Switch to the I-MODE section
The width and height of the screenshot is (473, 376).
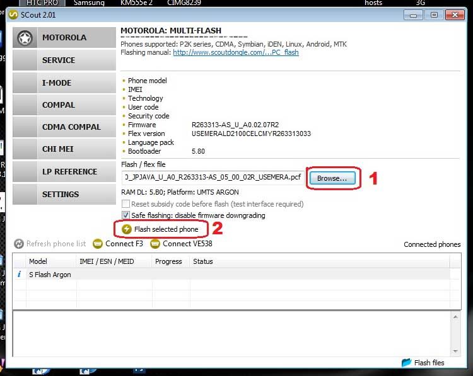click(x=64, y=83)
